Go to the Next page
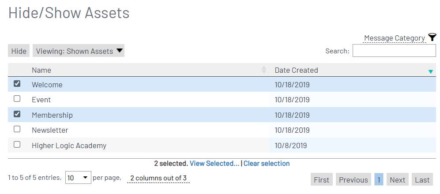This screenshot has height=194, width=440. (397, 179)
